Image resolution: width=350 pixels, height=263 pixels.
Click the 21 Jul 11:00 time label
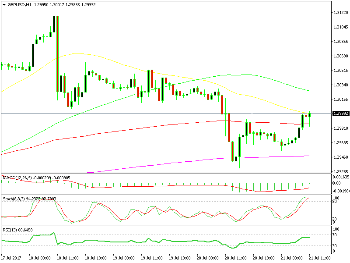click(x=320, y=258)
